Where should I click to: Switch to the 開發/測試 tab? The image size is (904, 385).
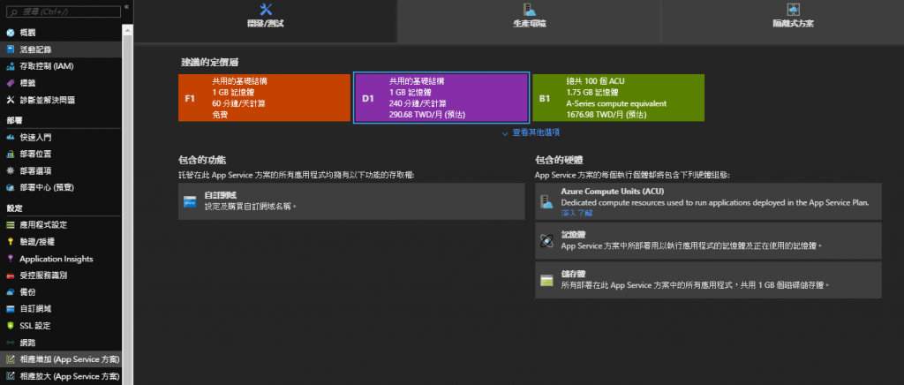click(x=265, y=21)
